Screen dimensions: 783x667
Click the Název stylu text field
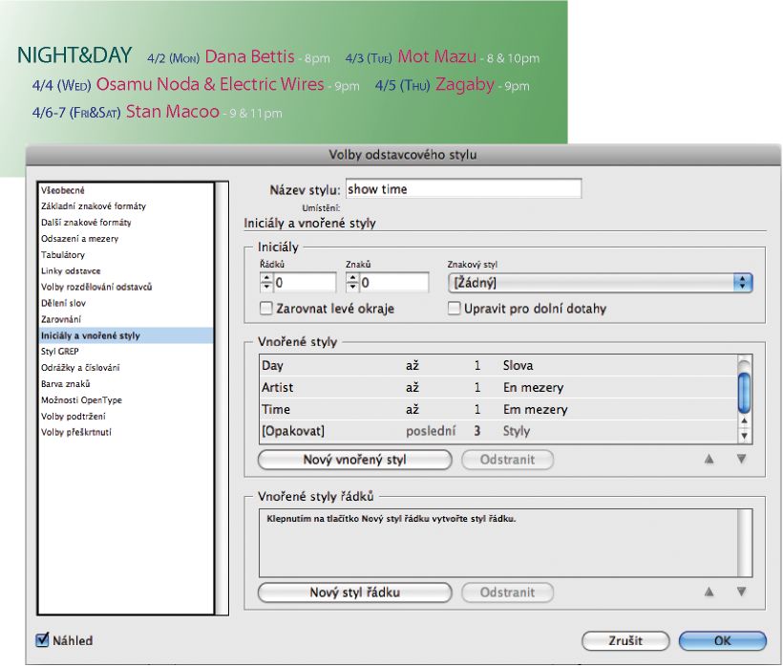(462, 189)
